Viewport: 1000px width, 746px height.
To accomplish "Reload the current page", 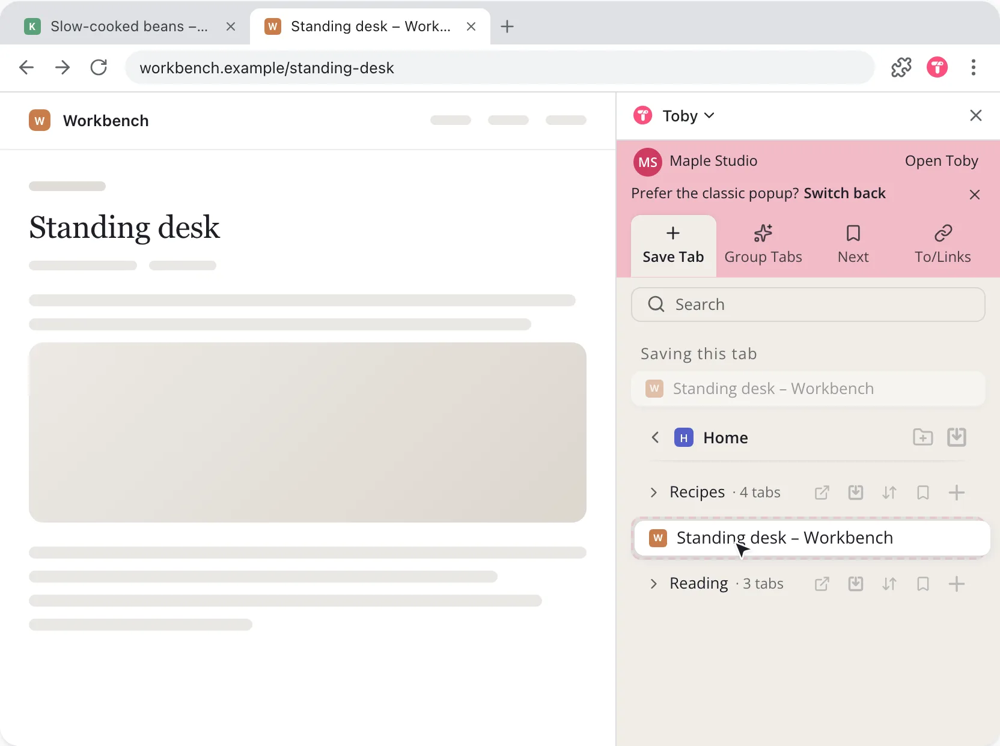I will click(x=99, y=67).
